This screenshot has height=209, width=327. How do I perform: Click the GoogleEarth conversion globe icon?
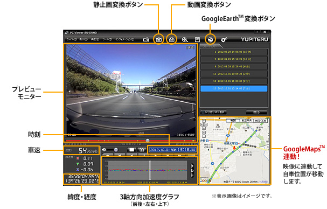210,39
